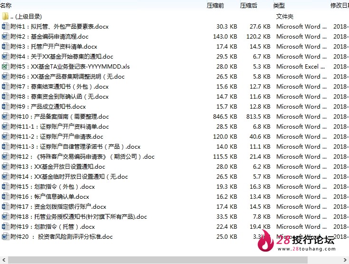
Task: Select file 附件20：投资者风险测评评分标准.doc
Action: (x=62, y=237)
